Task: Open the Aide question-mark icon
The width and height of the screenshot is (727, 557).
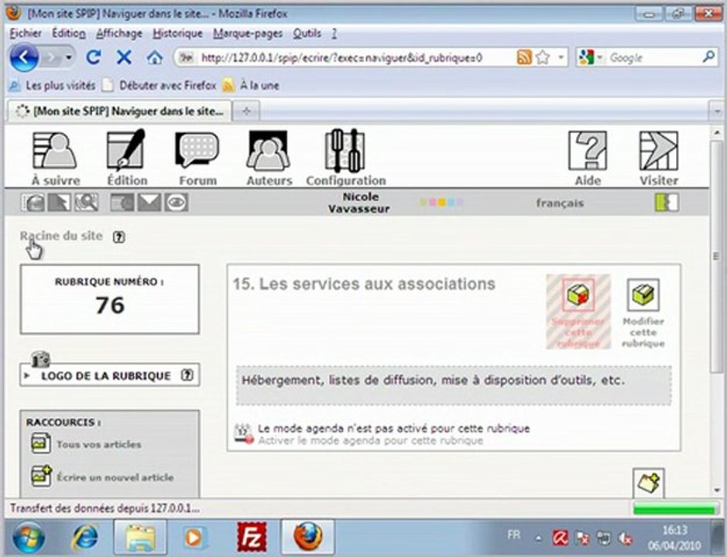Action: [x=588, y=151]
